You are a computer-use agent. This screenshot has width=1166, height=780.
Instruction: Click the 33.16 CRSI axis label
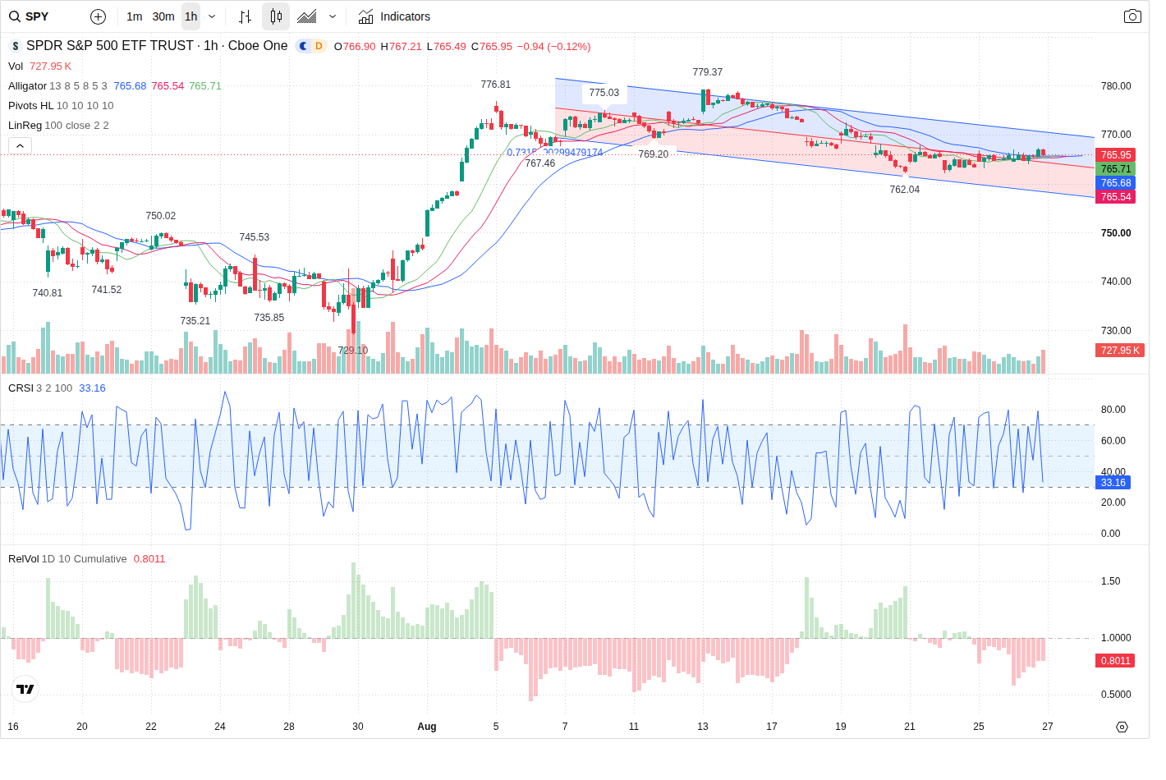[x=1113, y=483]
